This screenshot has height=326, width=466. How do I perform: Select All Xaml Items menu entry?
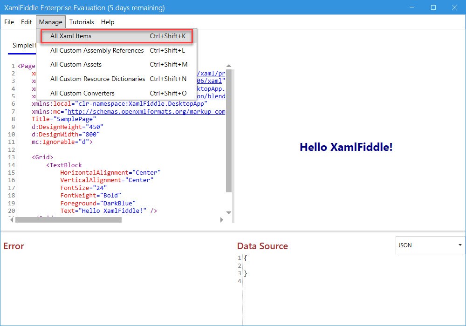click(x=117, y=36)
